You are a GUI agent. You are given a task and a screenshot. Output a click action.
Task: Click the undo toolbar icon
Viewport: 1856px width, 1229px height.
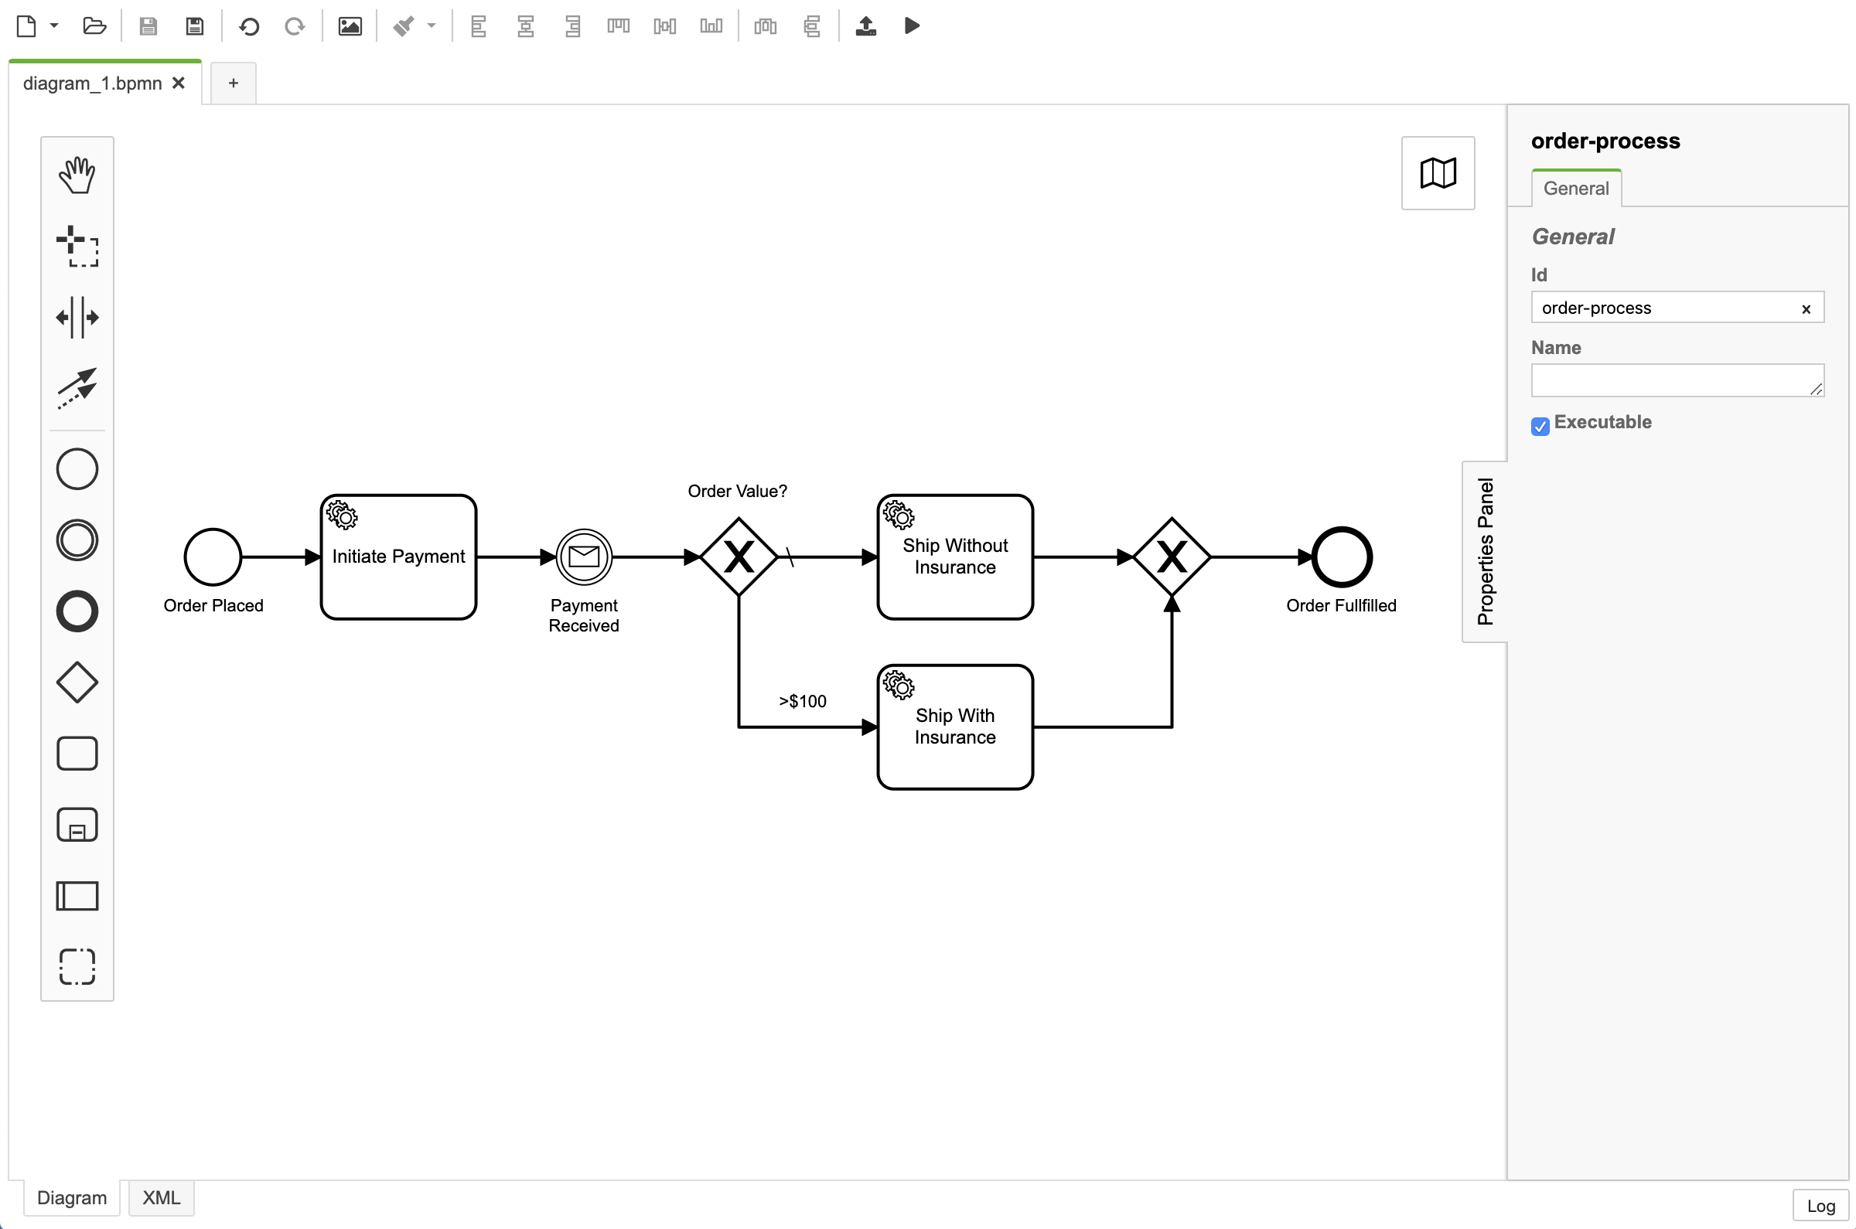[x=250, y=25]
